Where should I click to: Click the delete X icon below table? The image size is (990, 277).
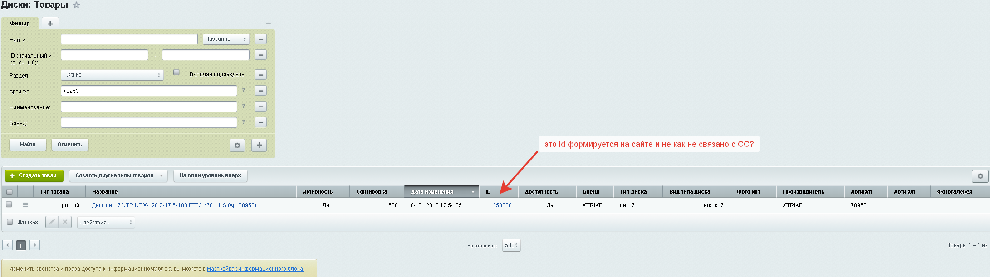coord(65,222)
